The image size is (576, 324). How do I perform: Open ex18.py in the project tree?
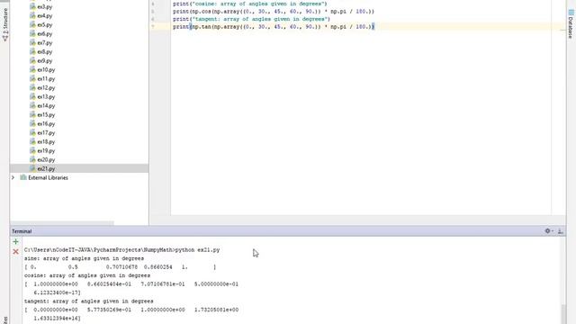tap(46, 142)
